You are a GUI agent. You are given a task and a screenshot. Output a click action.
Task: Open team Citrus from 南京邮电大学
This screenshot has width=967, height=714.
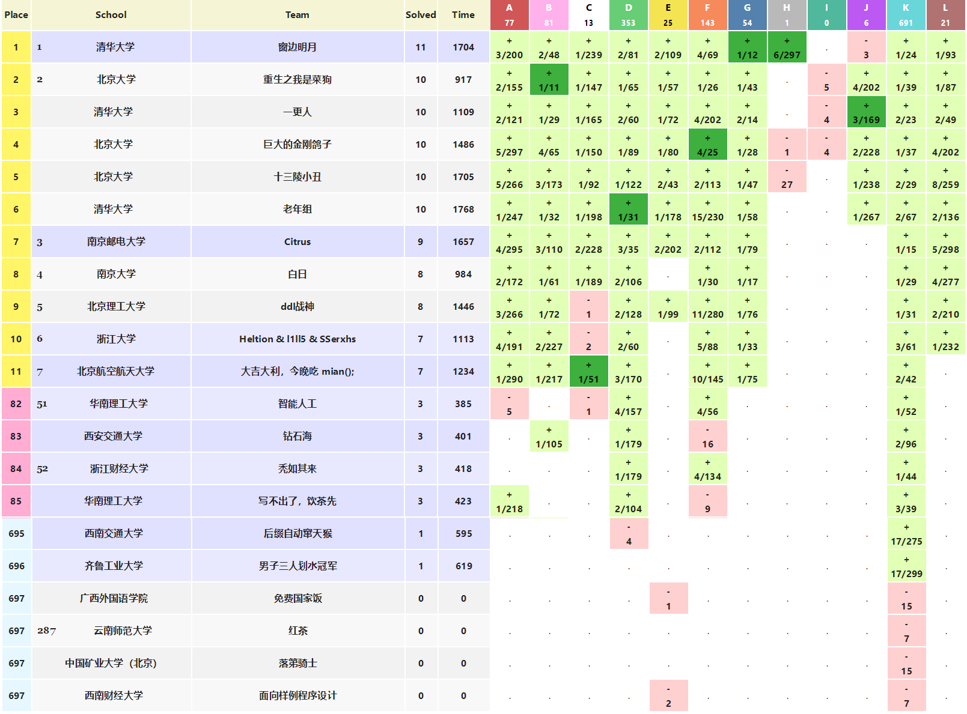click(x=297, y=242)
